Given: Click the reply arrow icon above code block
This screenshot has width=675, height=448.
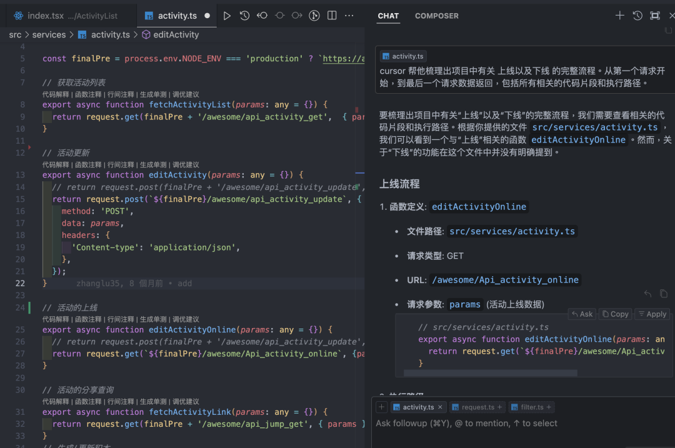Looking at the screenshot, I should pyautogui.click(x=648, y=294).
